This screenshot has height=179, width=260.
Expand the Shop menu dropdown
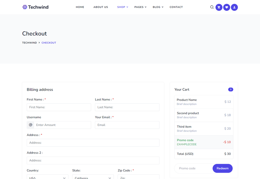pos(123,7)
